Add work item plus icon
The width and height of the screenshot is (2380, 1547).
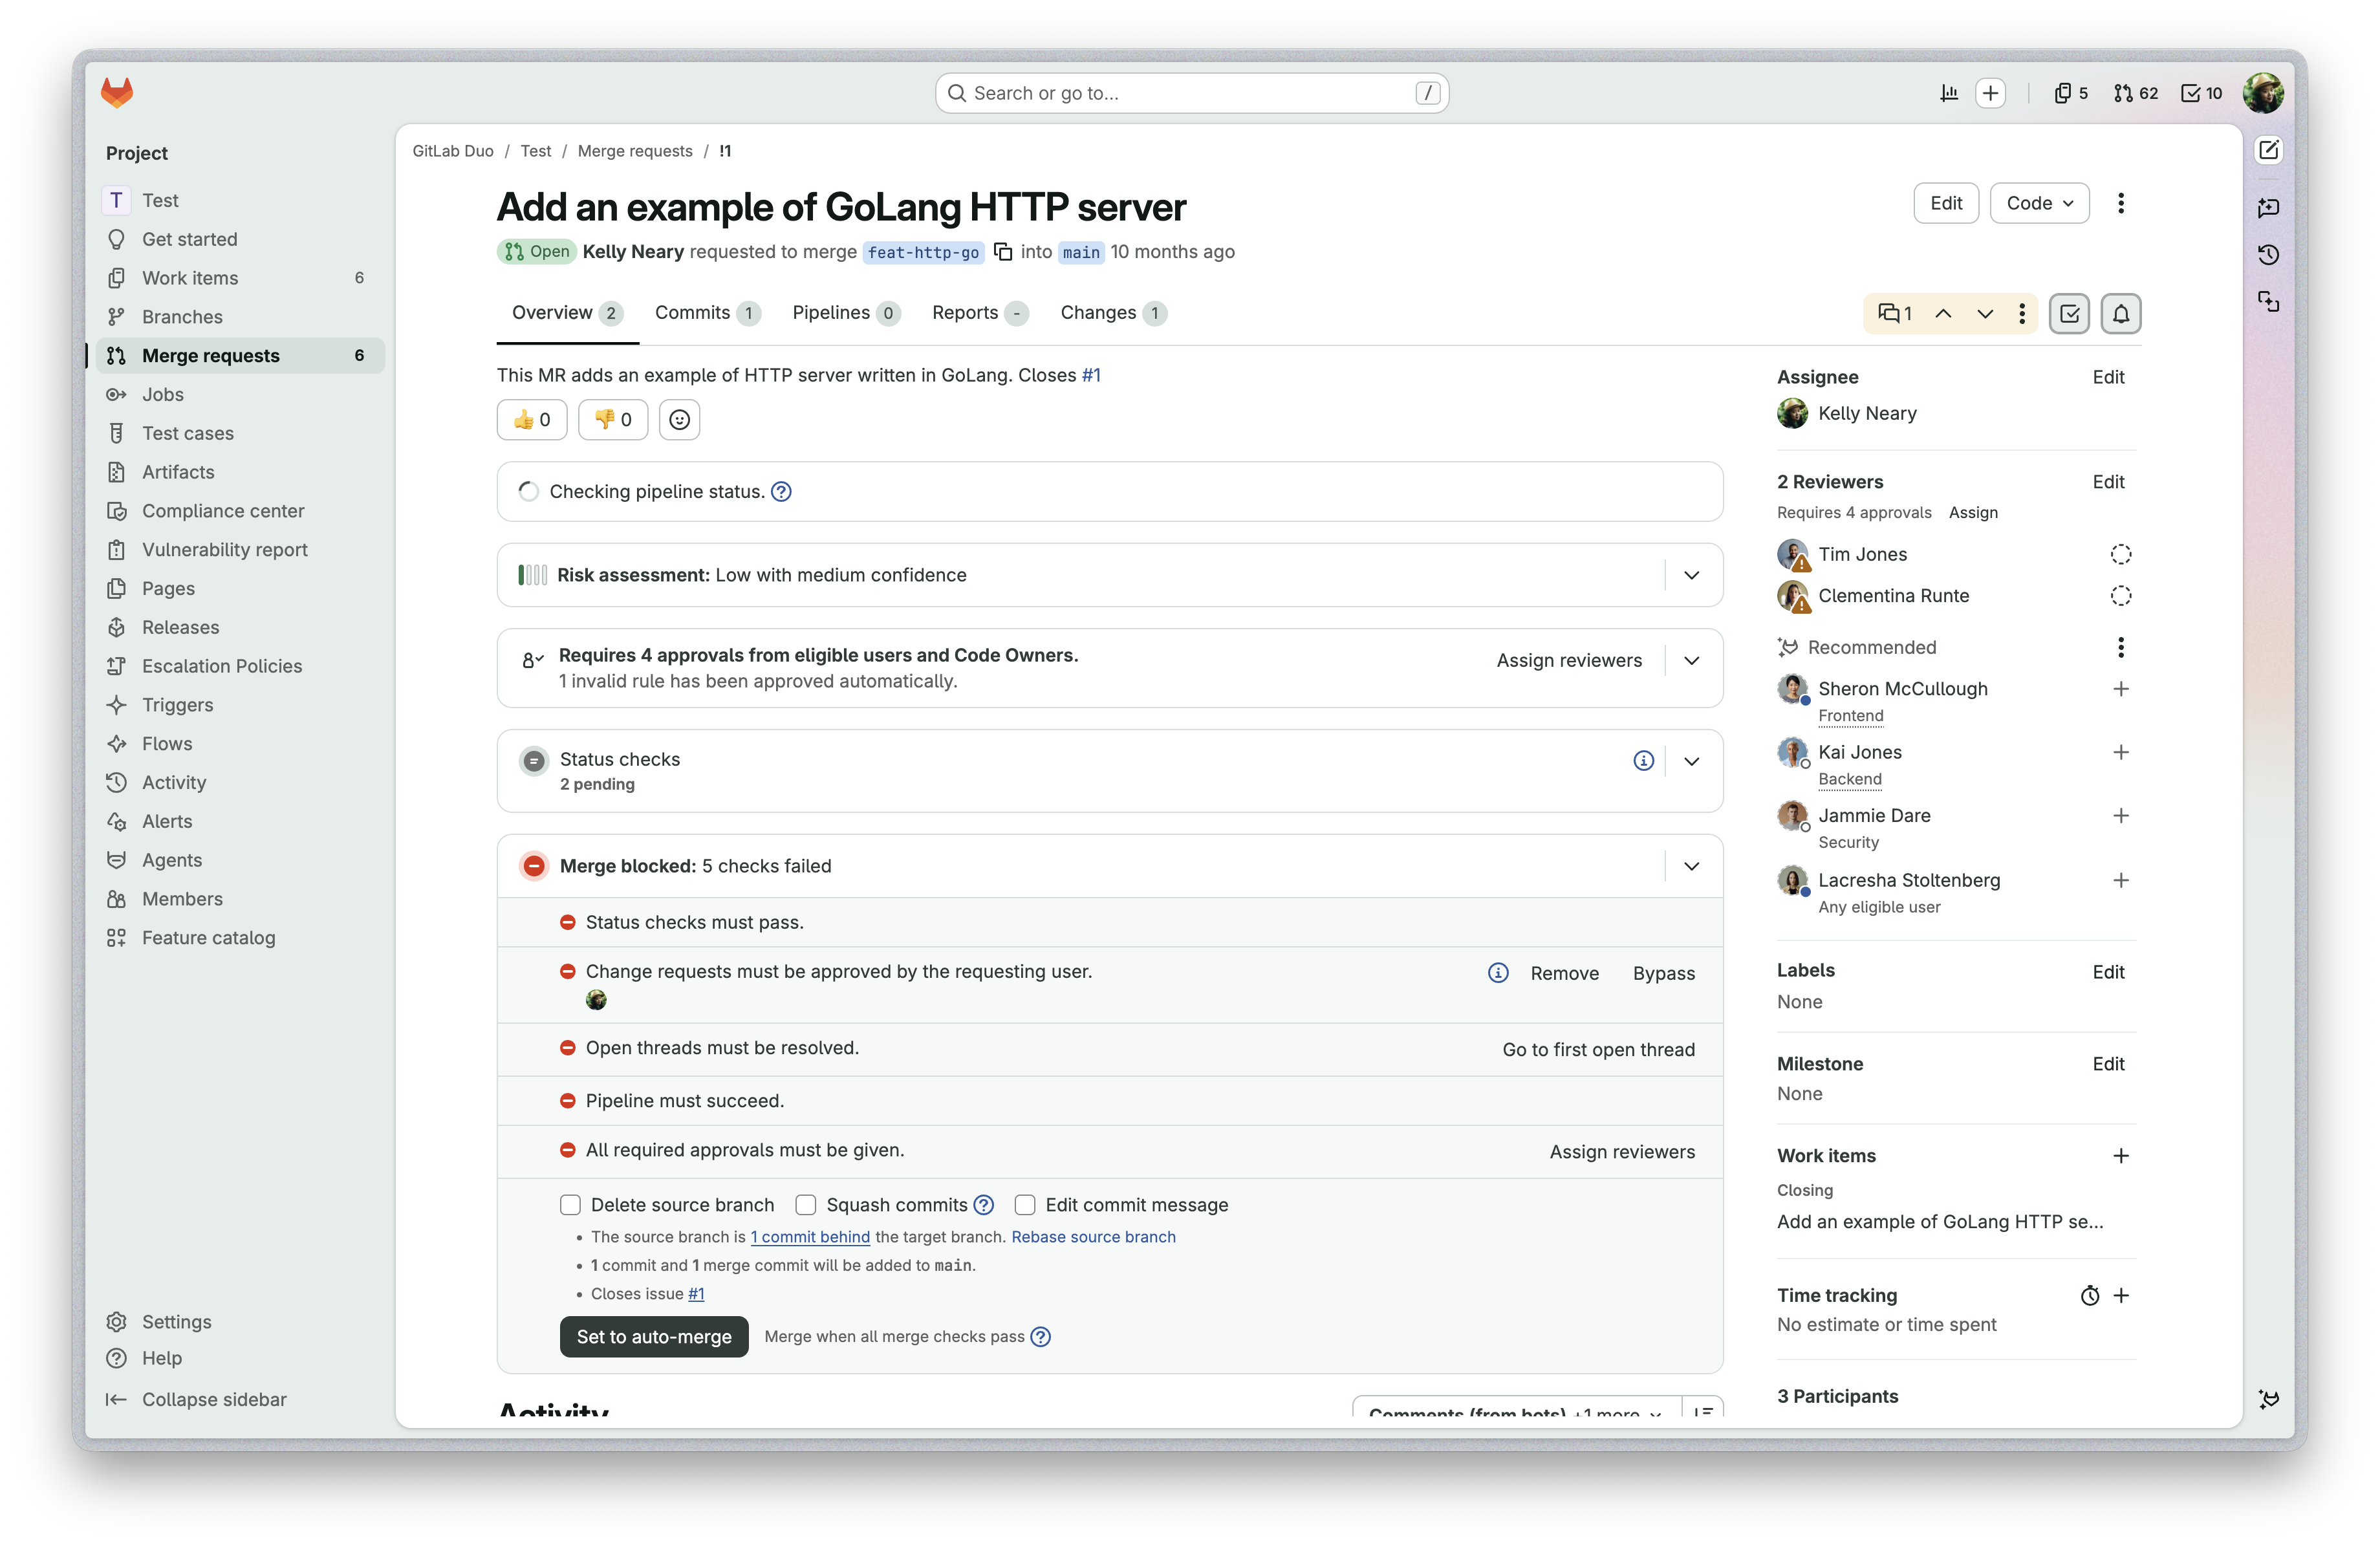pyautogui.click(x=2121, y=1156)
